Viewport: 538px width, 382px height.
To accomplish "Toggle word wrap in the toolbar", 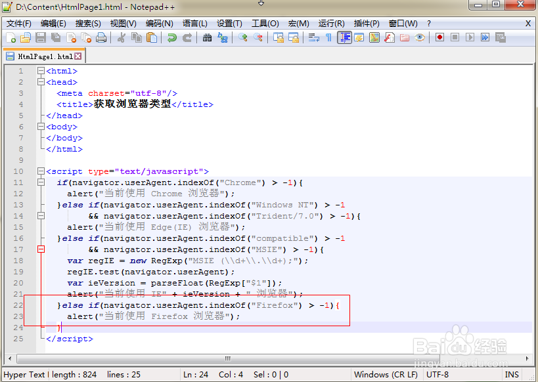I will point(313,37).
